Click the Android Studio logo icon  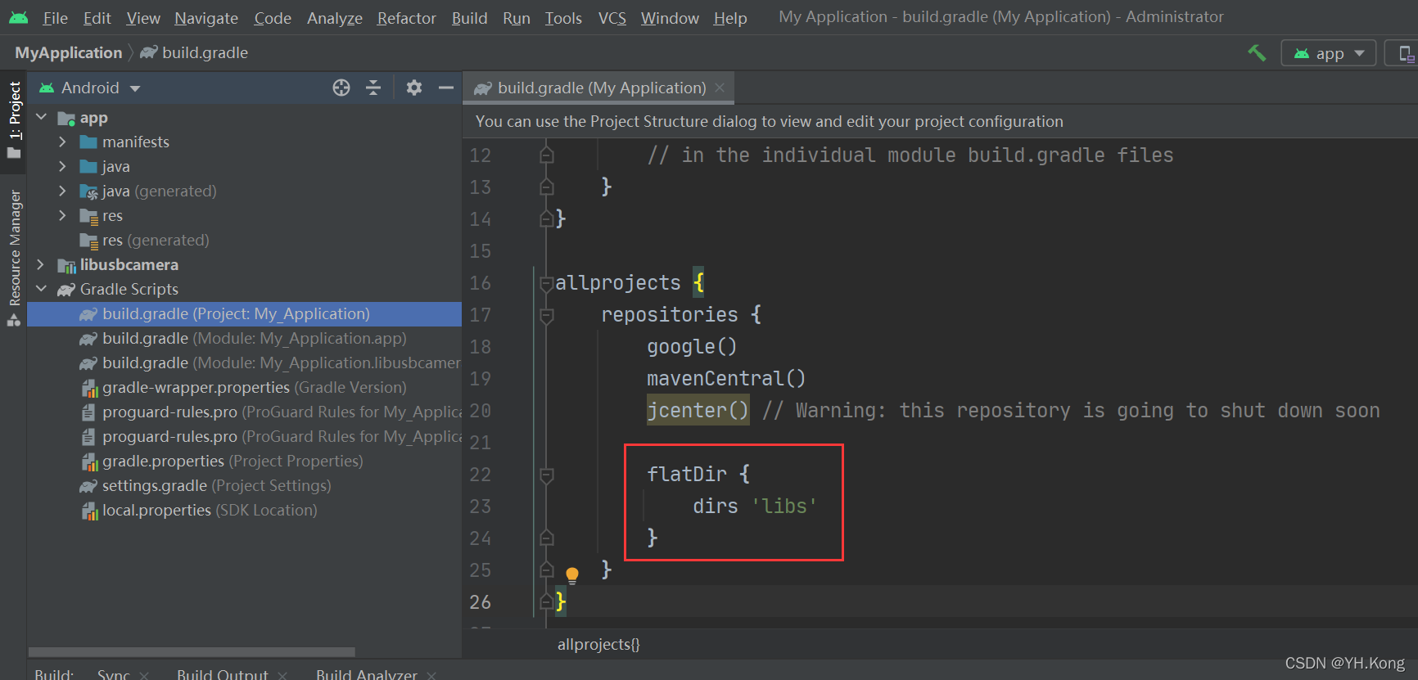click(19, 17)
